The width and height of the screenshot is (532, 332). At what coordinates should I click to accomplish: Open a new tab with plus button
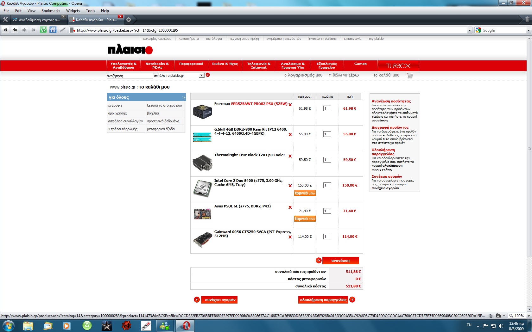pos(129,20)
